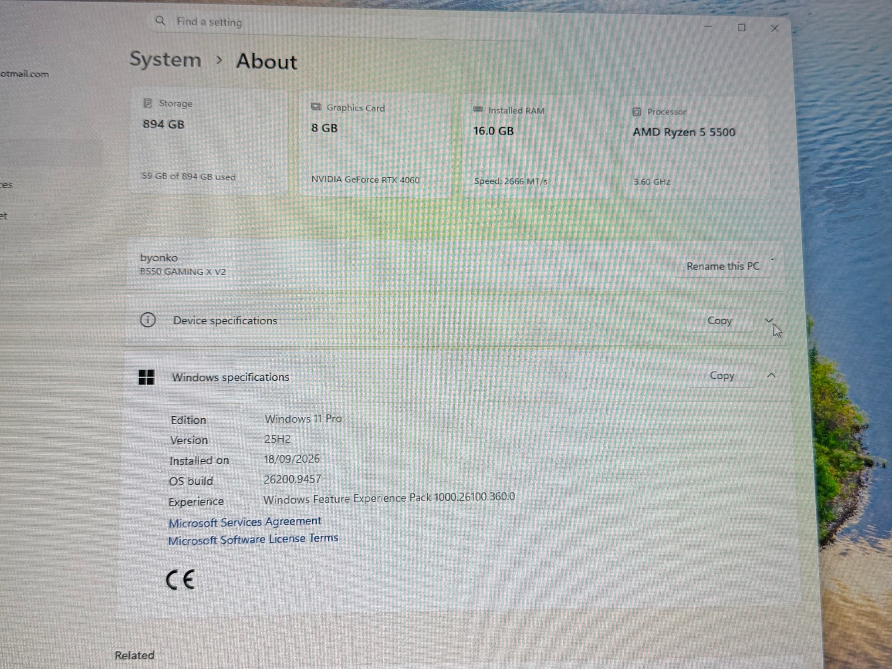Viewport: 892px width, 669px height.
Task: Click the Windows logo icon
Action: (146, 377)
